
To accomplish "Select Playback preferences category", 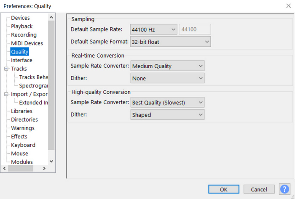I will tap(22, 26).
